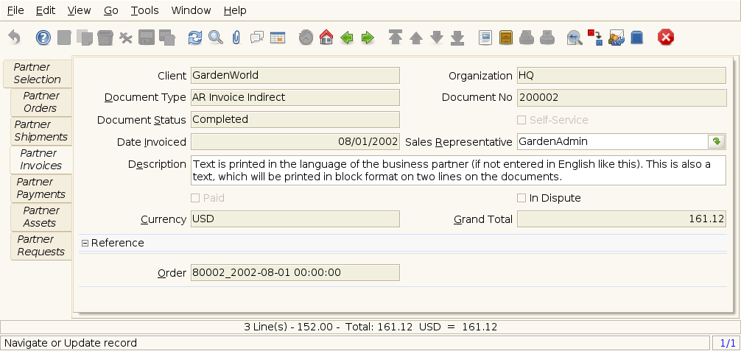This screenshot has width=741, height=351.
Task: Click the paperclip Attachment icon
Action: click(236, 38)
